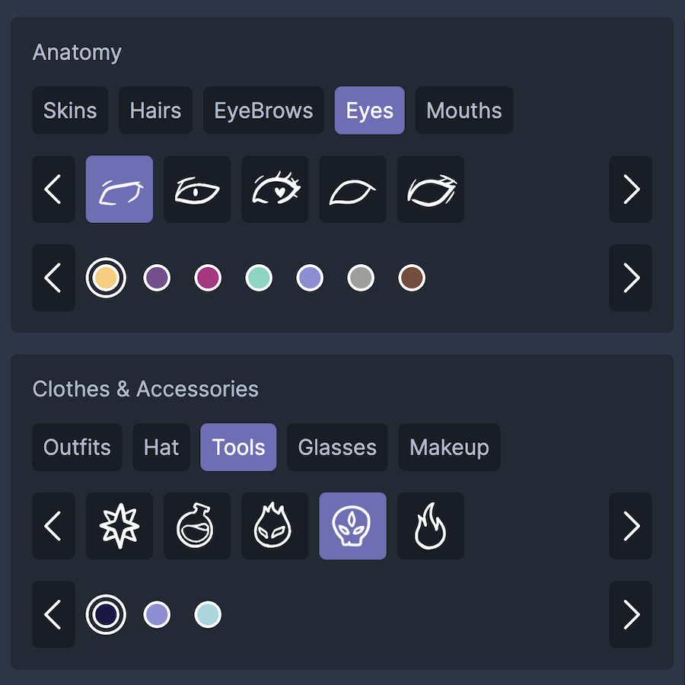Show previous tool icons with left chevron
Screen dimensions: 685x685
pyautogui.click(x=54, y=526)
